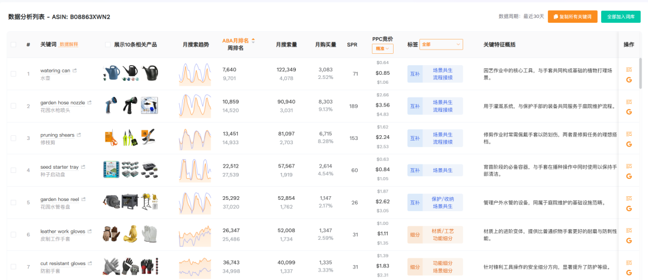Click 细分 tag in leather work gloves row
This screenshot has width=648, height=280.
click(x=415, y=235)
